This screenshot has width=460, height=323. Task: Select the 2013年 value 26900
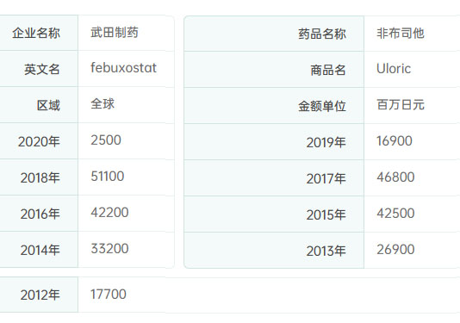pyautogui.click(x=395, y=250)
